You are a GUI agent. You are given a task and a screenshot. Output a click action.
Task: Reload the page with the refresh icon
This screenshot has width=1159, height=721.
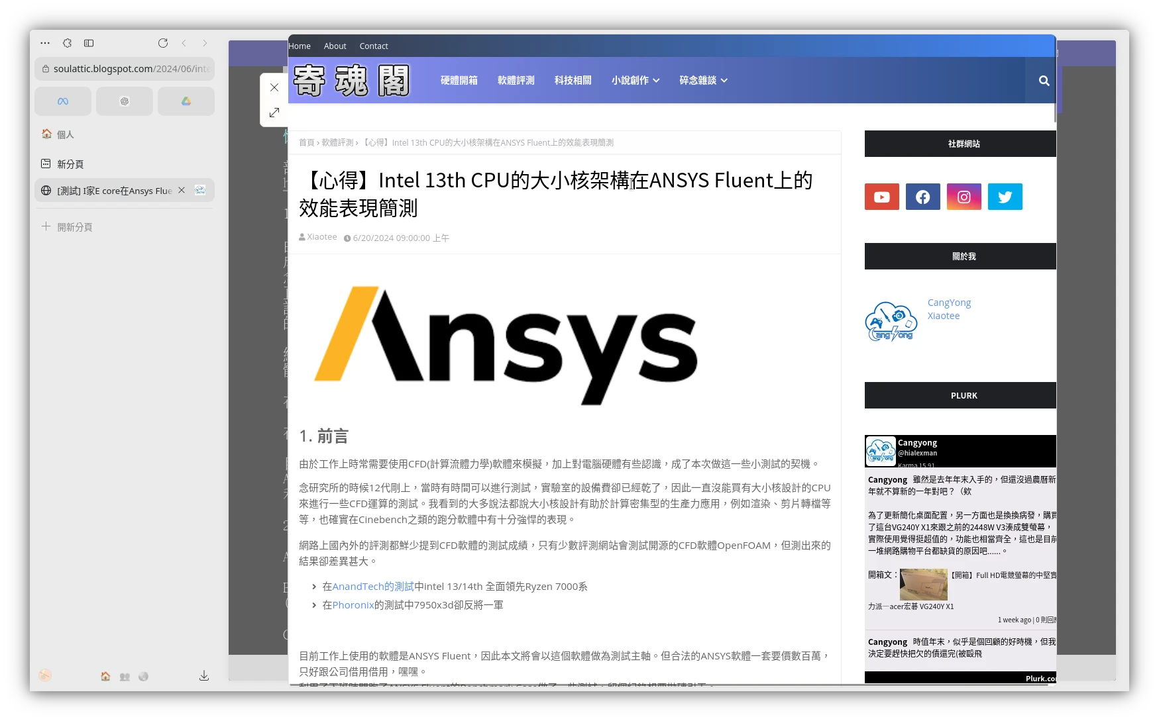click(x=163, y=43)
